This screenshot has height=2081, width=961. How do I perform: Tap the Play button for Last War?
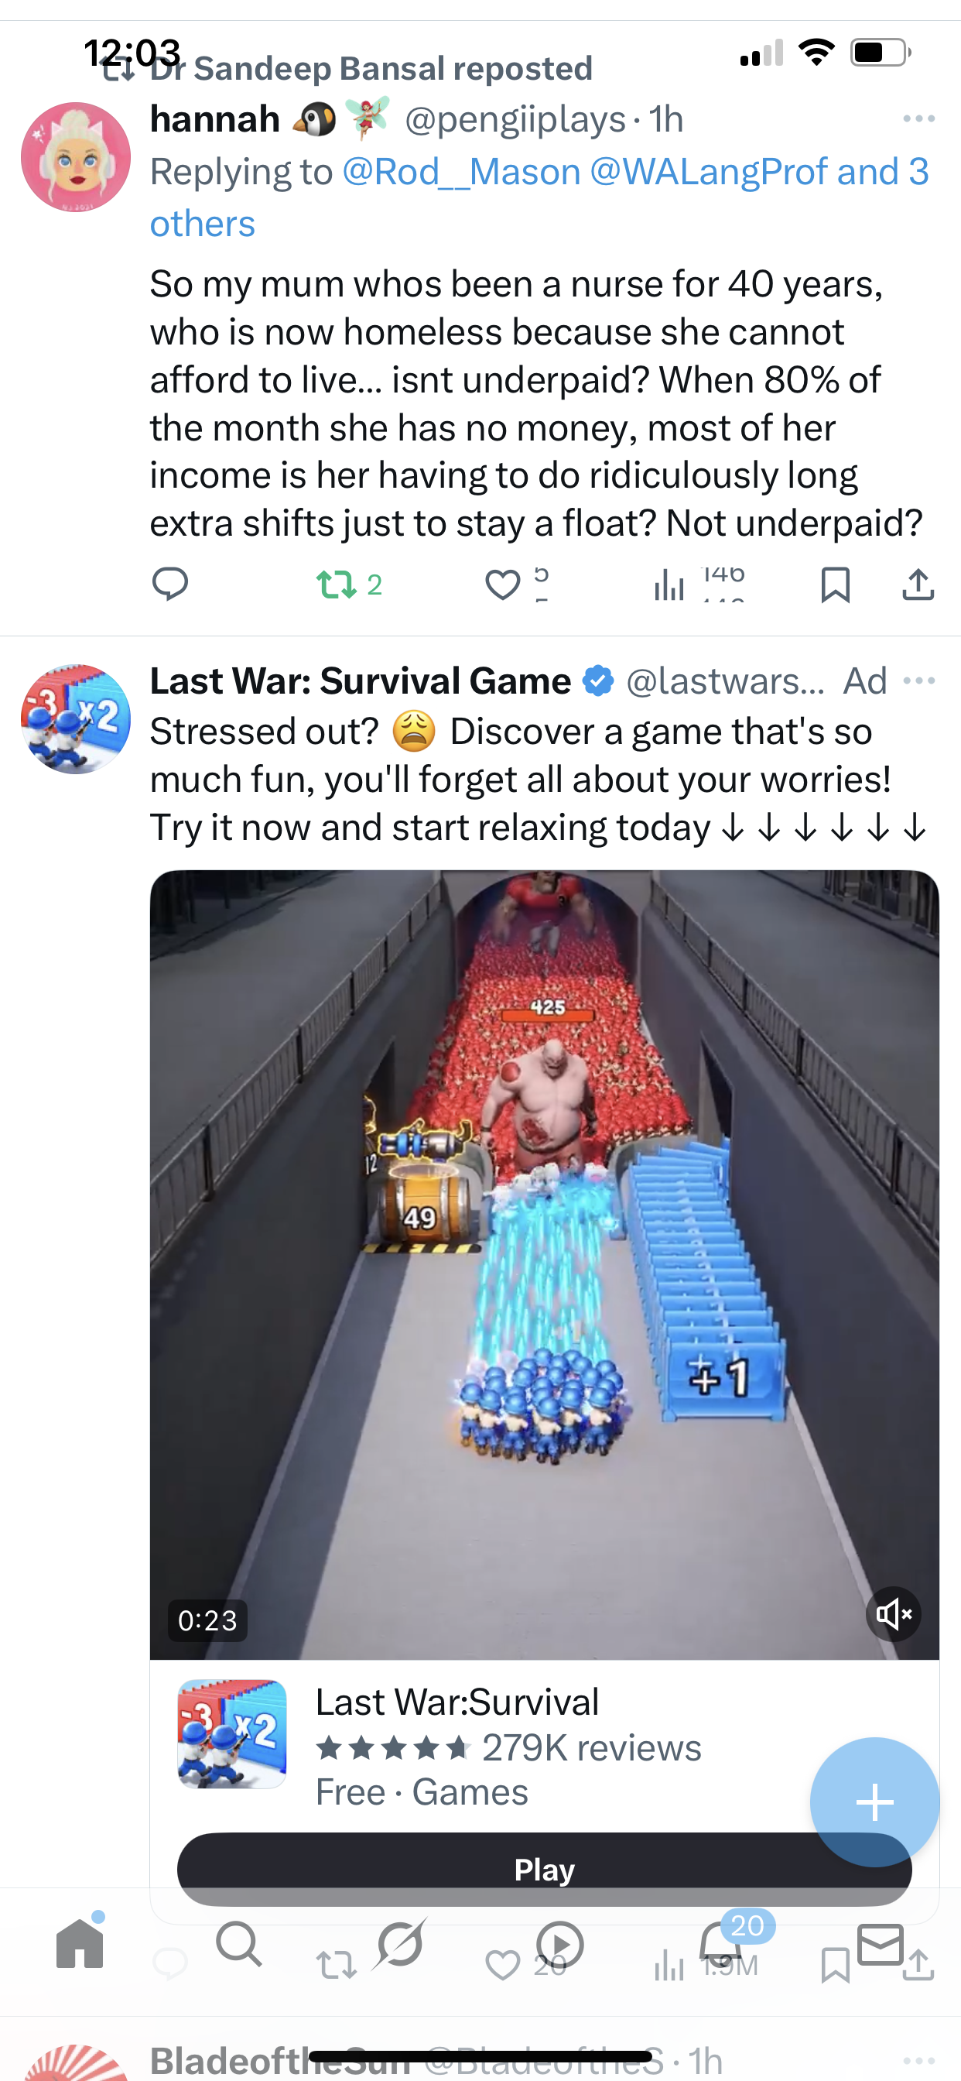544,1870
